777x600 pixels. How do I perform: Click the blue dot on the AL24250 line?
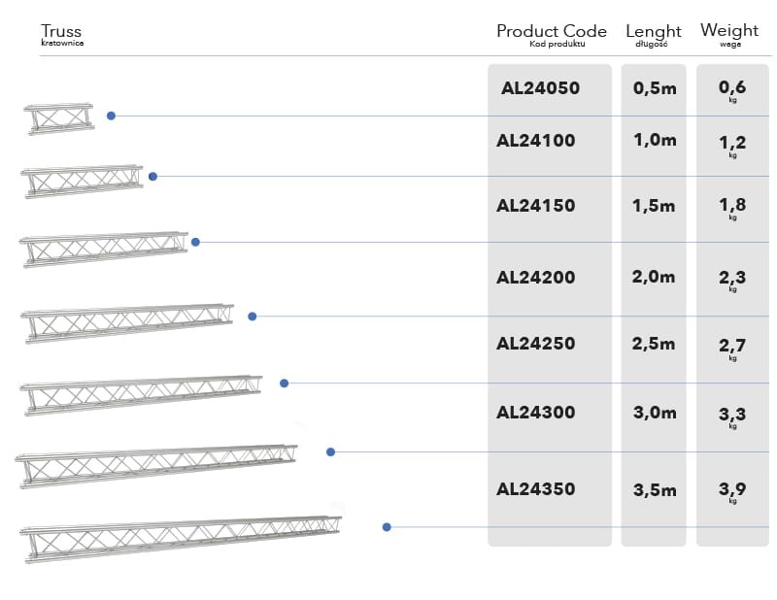[284, 383]
